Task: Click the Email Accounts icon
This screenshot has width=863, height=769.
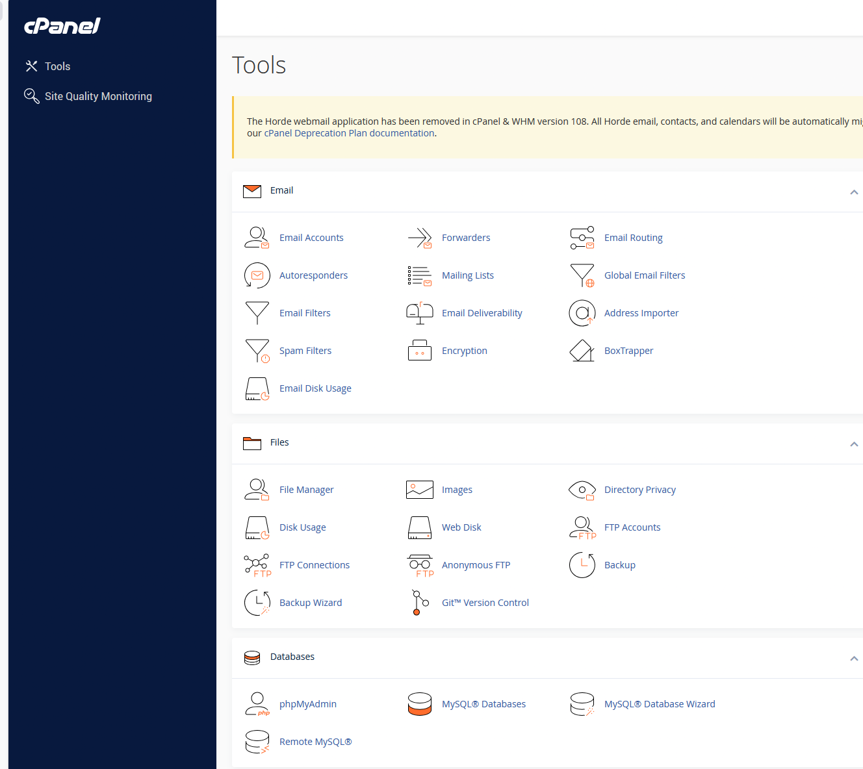Action: [257, 238]
